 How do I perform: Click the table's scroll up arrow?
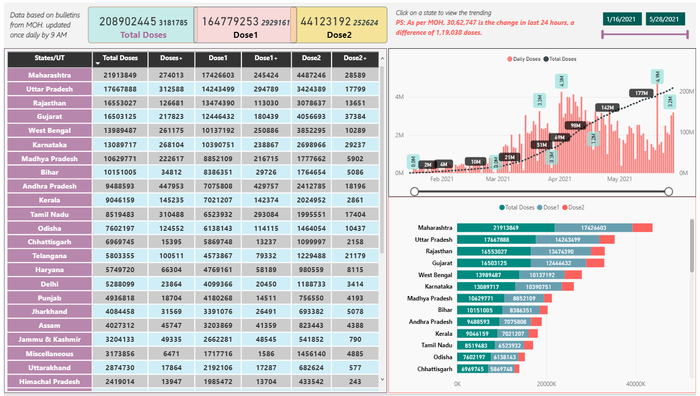tap(382, 58)
